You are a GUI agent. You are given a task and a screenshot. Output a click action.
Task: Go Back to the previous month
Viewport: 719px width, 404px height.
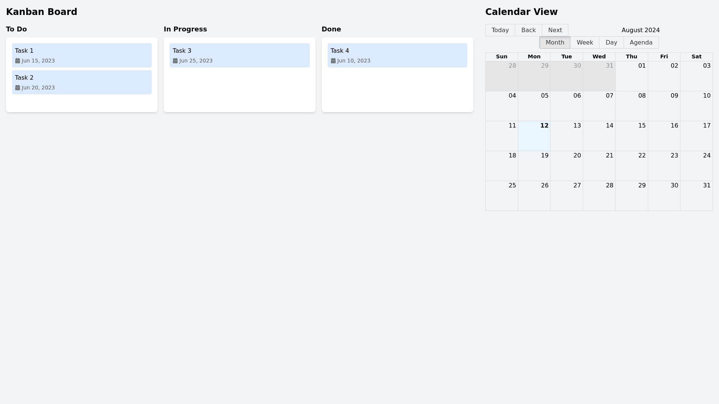point(528,30)
